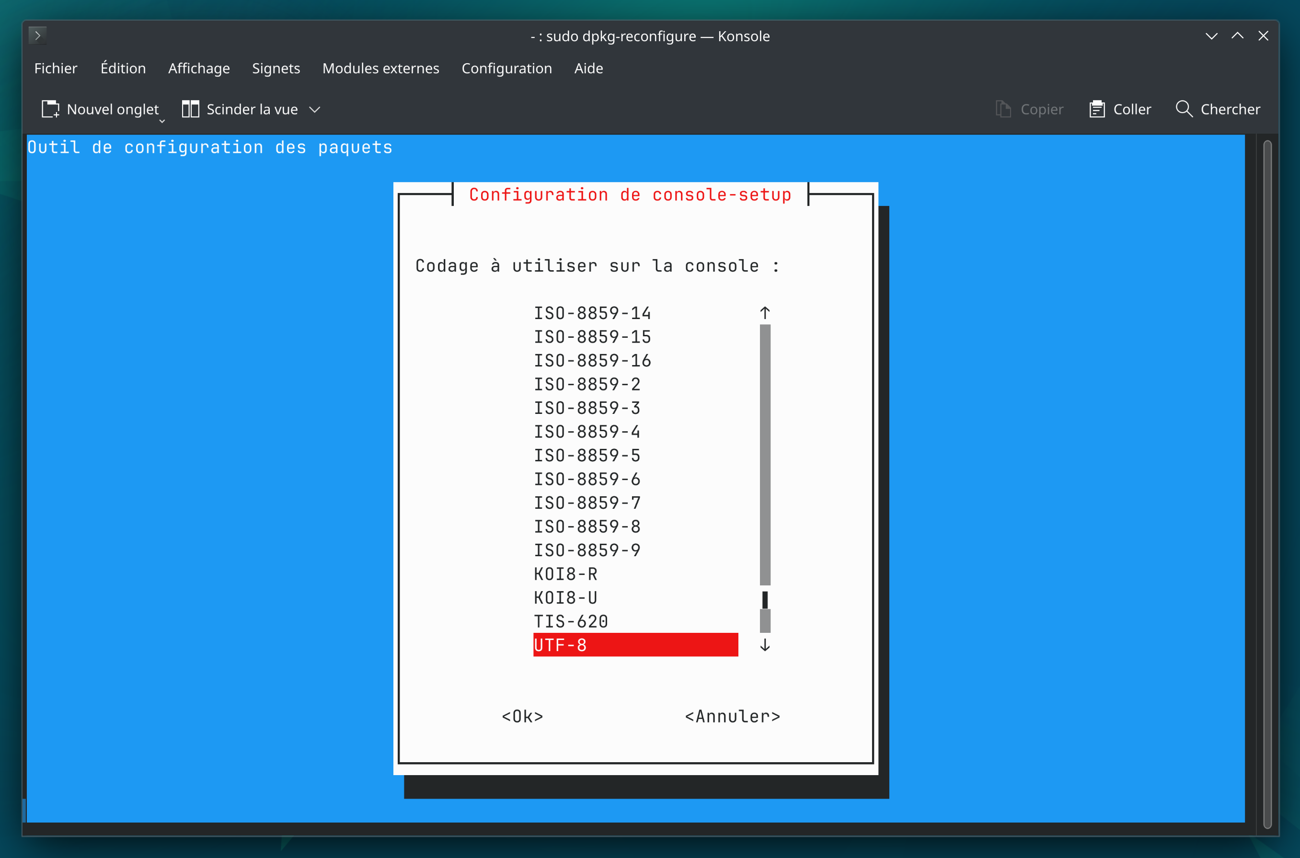Open the Édition menu

(123, 69)
